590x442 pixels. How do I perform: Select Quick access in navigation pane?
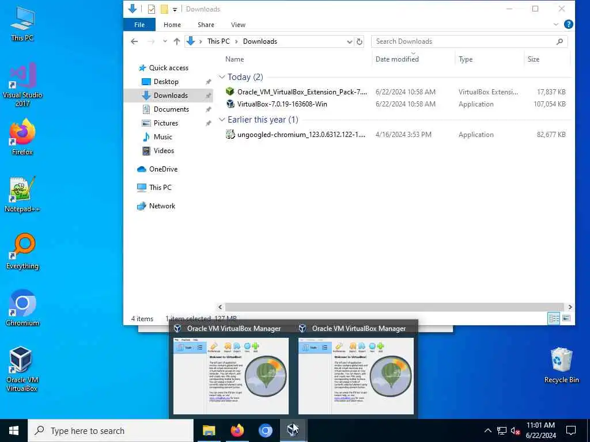point(169,68)
